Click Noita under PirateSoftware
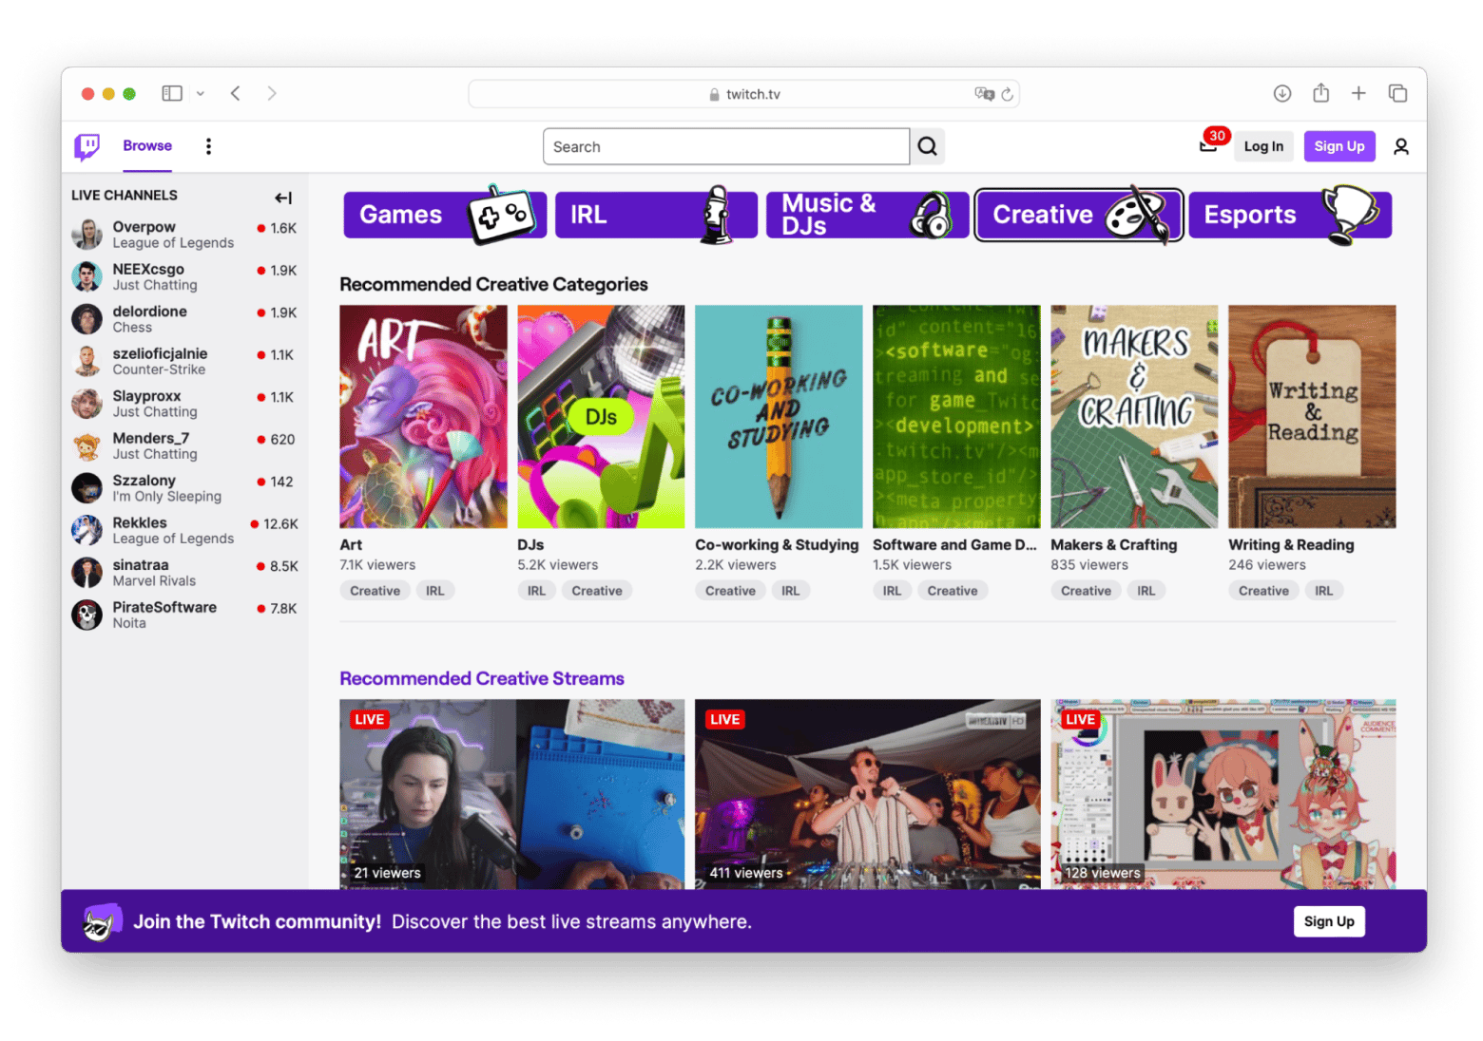The width and height of the screenshot is (1483, 1041). click(129, 623)
